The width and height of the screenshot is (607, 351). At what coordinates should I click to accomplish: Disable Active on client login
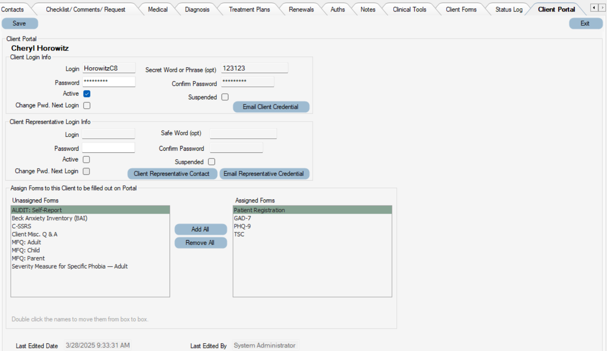[x=87, y=93]
